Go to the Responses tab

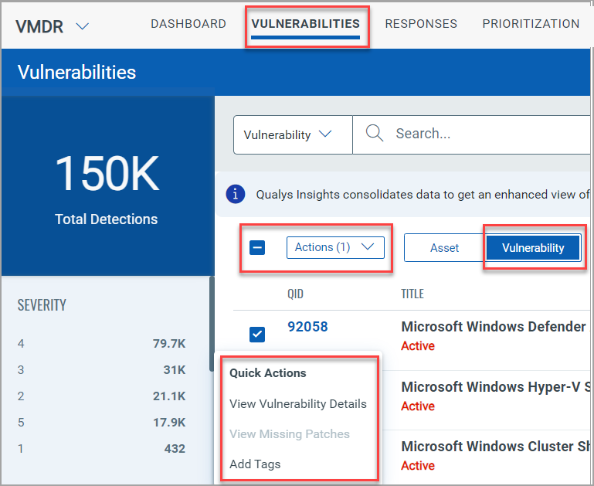[x=421, y=24]
